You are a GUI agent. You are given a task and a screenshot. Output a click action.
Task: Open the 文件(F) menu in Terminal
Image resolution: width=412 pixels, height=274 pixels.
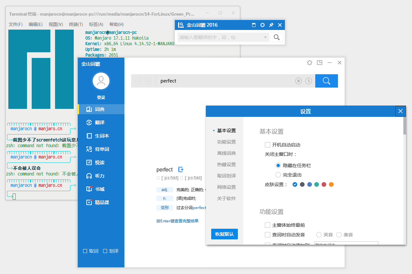click(16, 24)
